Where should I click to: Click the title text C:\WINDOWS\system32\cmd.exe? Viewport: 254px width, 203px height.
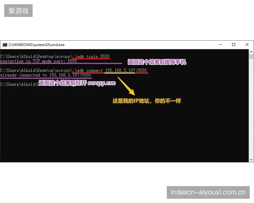pyautogui.click(x=36, y=45)
